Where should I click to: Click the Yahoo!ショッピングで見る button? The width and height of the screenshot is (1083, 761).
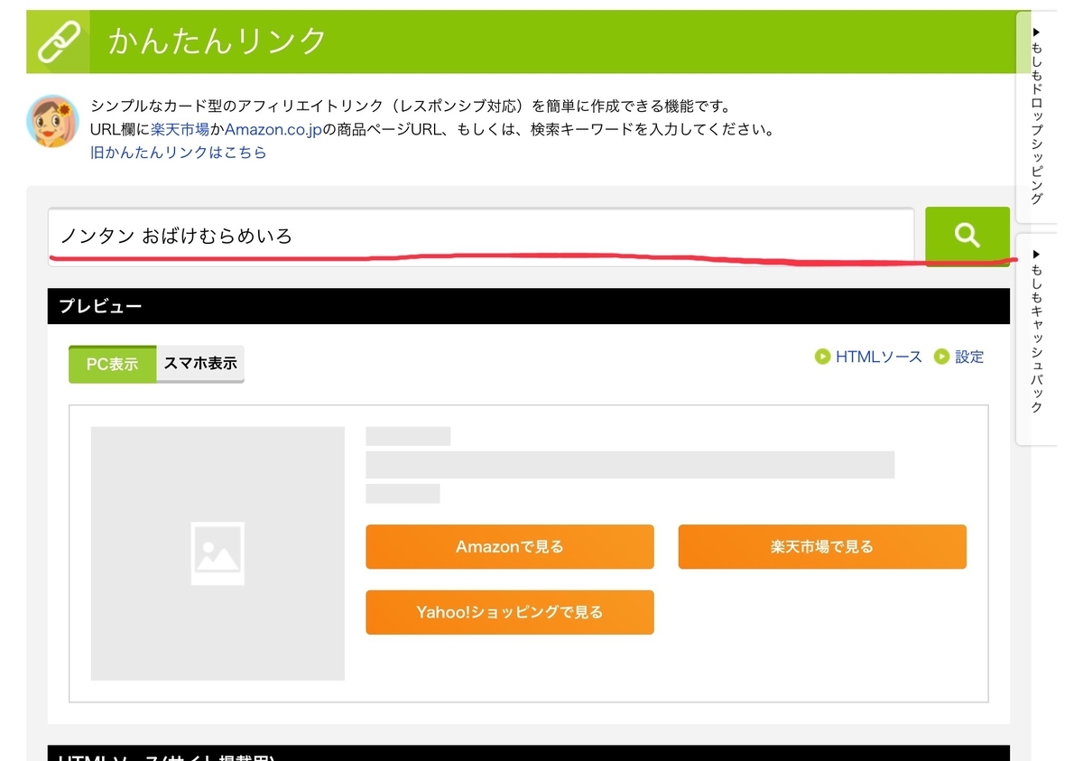(x=510, y=612)
